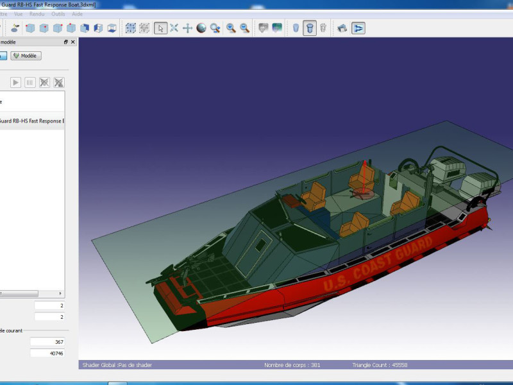
Task: Click the Z-up axis orientation icon
Action: (x=15, y=28)
